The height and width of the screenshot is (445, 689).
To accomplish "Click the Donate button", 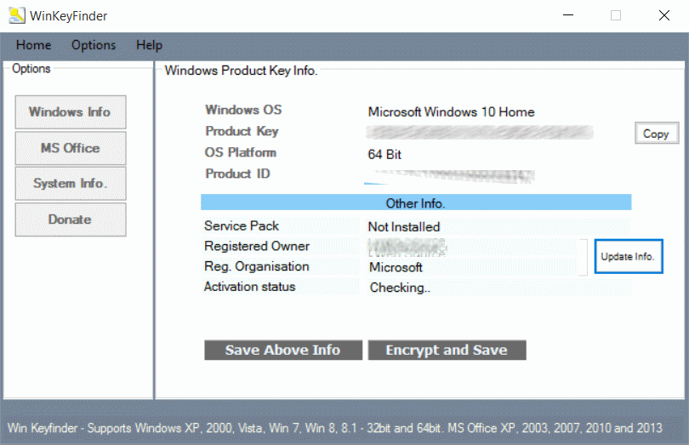I will pyautogui.click(x=71, y=220).
